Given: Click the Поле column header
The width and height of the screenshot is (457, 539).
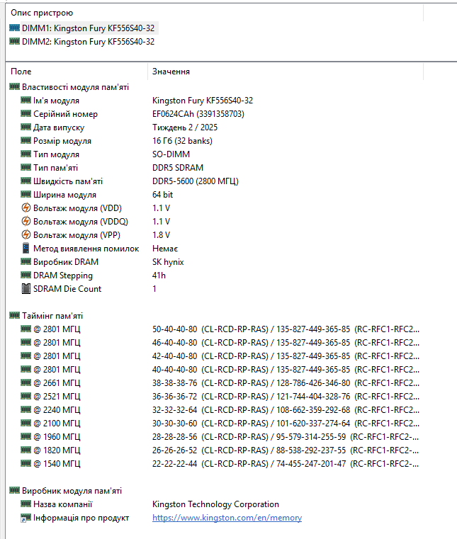Looking at the screenshot, I should [21, 72].
